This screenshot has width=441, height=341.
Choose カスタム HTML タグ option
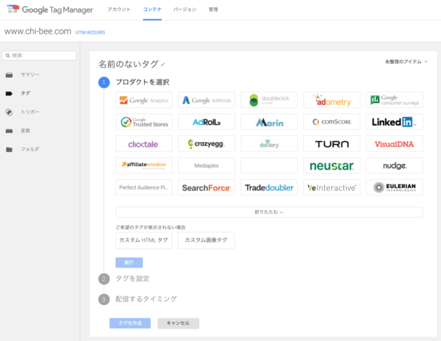[x=144, y=240]
